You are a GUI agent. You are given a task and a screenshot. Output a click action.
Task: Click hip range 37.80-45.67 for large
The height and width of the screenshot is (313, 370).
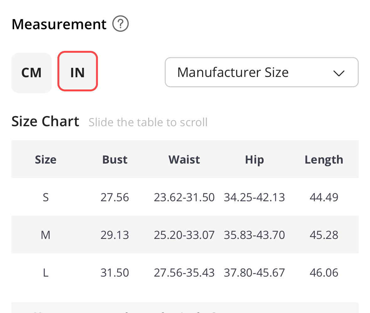[254, 273]
